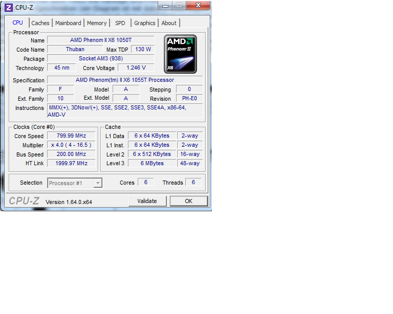393x314 pixels.
Task: Open the Mainboard tab
Action: [68, 23]
